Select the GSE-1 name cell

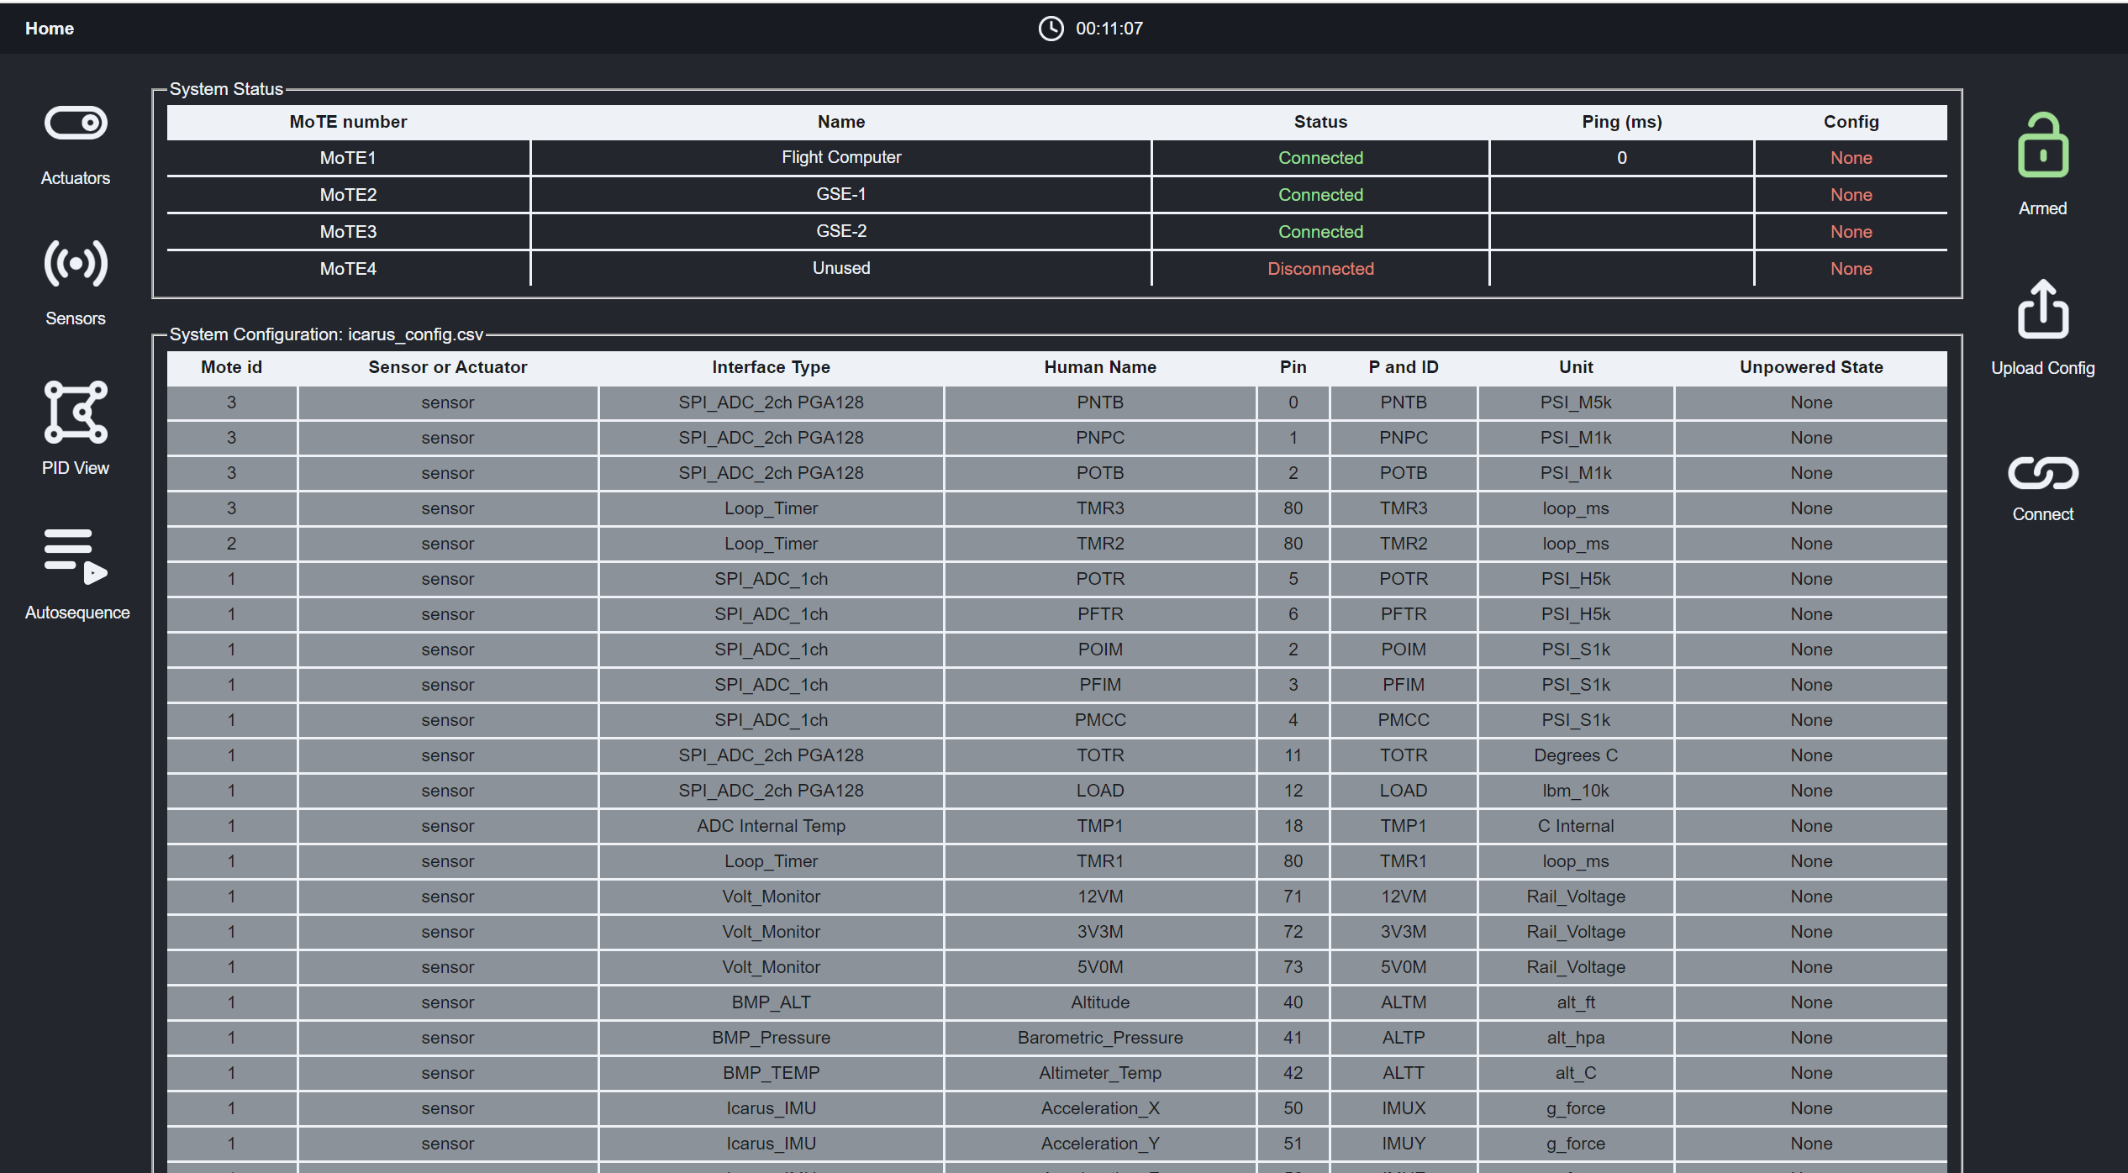coord(841,194)
